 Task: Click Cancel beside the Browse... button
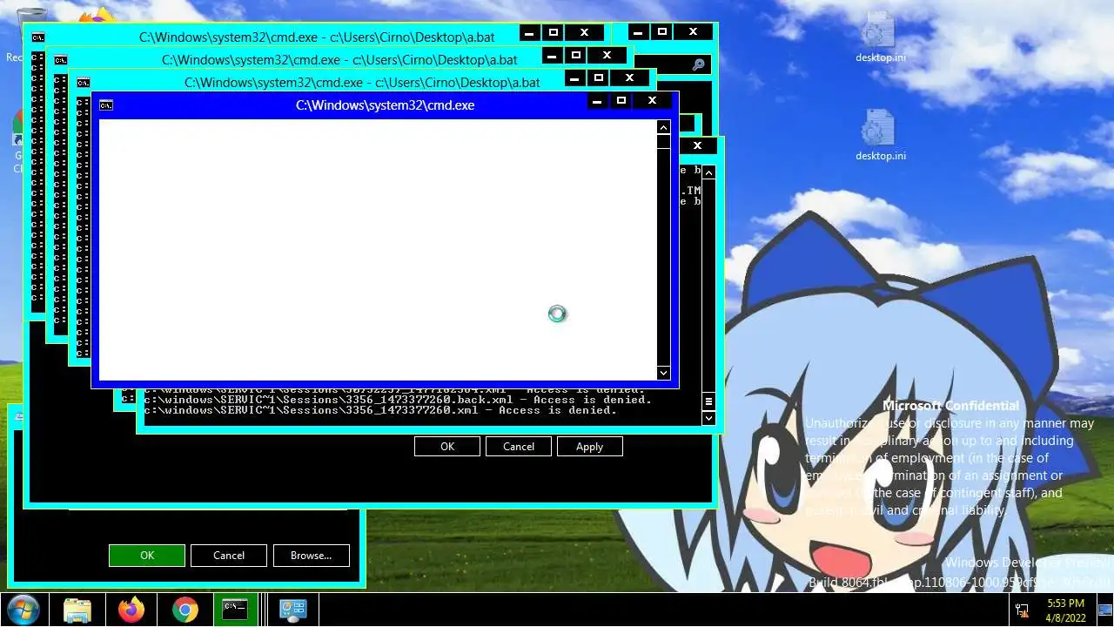click(x=229, y=556)
